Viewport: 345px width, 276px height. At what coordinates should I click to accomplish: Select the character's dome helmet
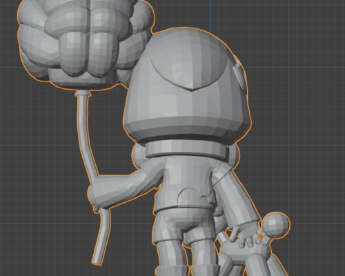[188, 85]
